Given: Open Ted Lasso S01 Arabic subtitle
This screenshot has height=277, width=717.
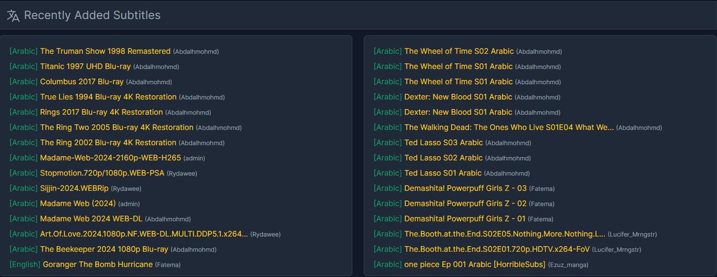Looking at the screenshot, I should 443,173.
